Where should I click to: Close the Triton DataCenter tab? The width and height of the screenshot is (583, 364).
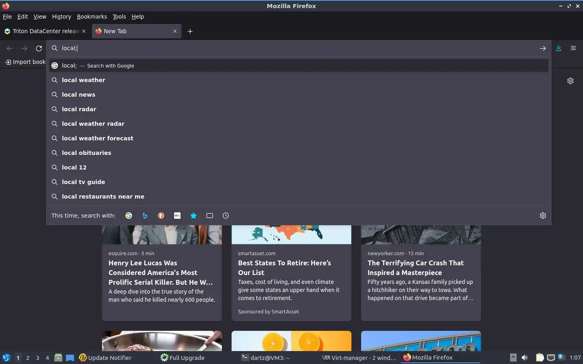84,31
